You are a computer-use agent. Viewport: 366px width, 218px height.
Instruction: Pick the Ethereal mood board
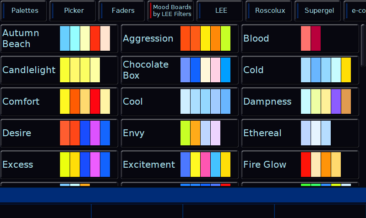[300, 133]
